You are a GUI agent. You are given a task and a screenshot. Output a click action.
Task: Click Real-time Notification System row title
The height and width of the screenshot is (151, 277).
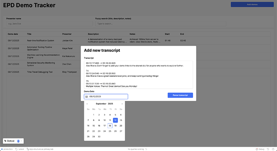[41, 41]
